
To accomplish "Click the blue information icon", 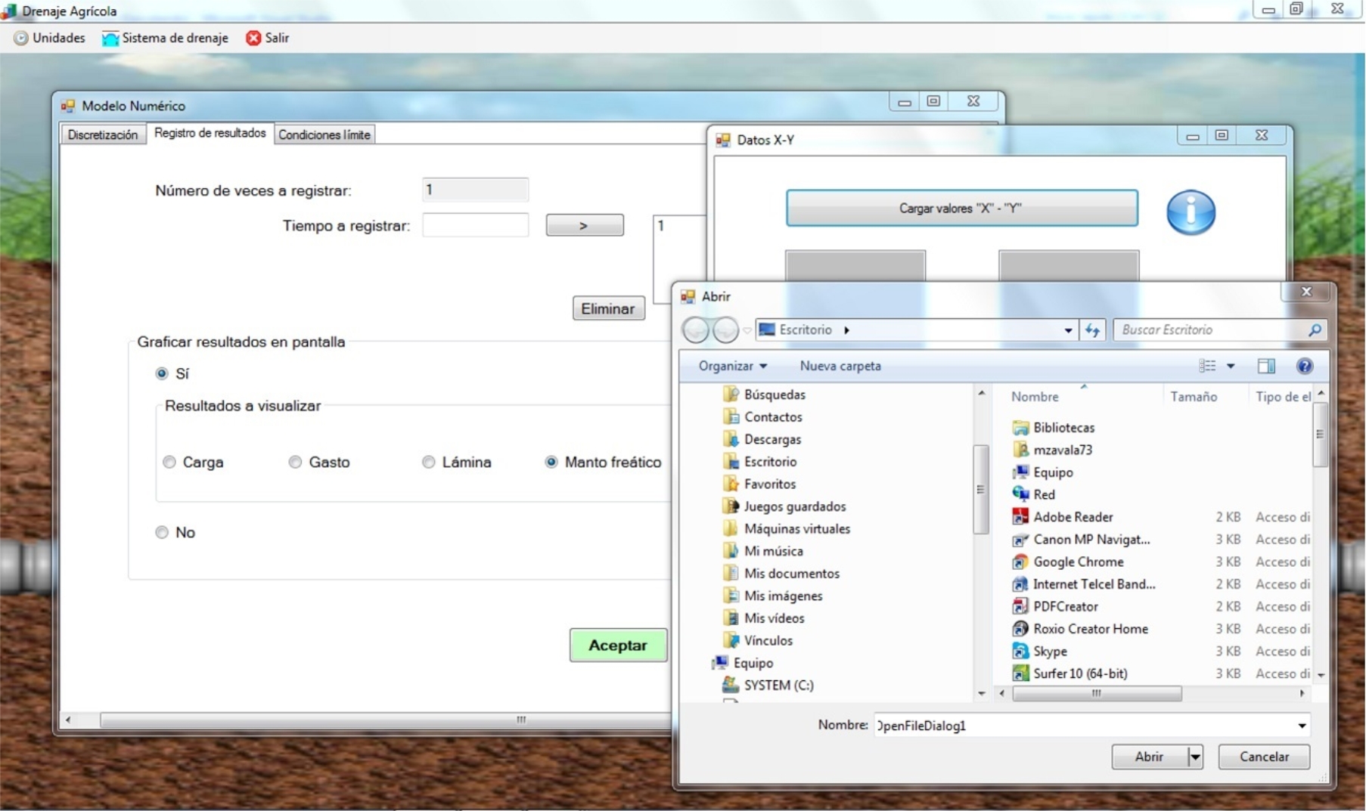I will (1190, 212).
